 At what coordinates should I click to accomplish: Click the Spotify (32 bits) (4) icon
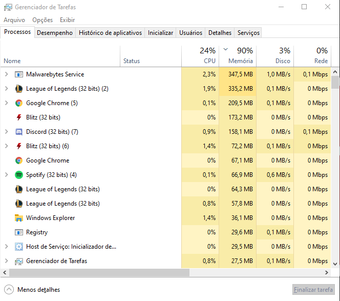coord(19,175)
